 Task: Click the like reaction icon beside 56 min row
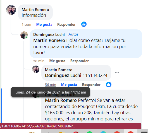(x=109, y=85)
